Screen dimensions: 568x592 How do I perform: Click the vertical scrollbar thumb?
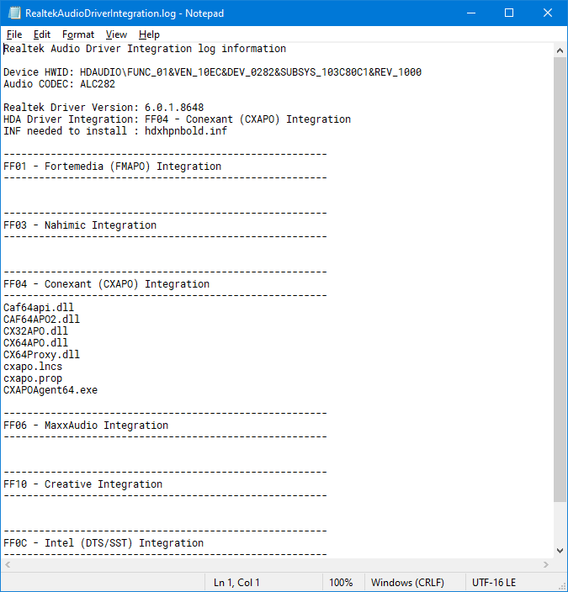point(560,280)
